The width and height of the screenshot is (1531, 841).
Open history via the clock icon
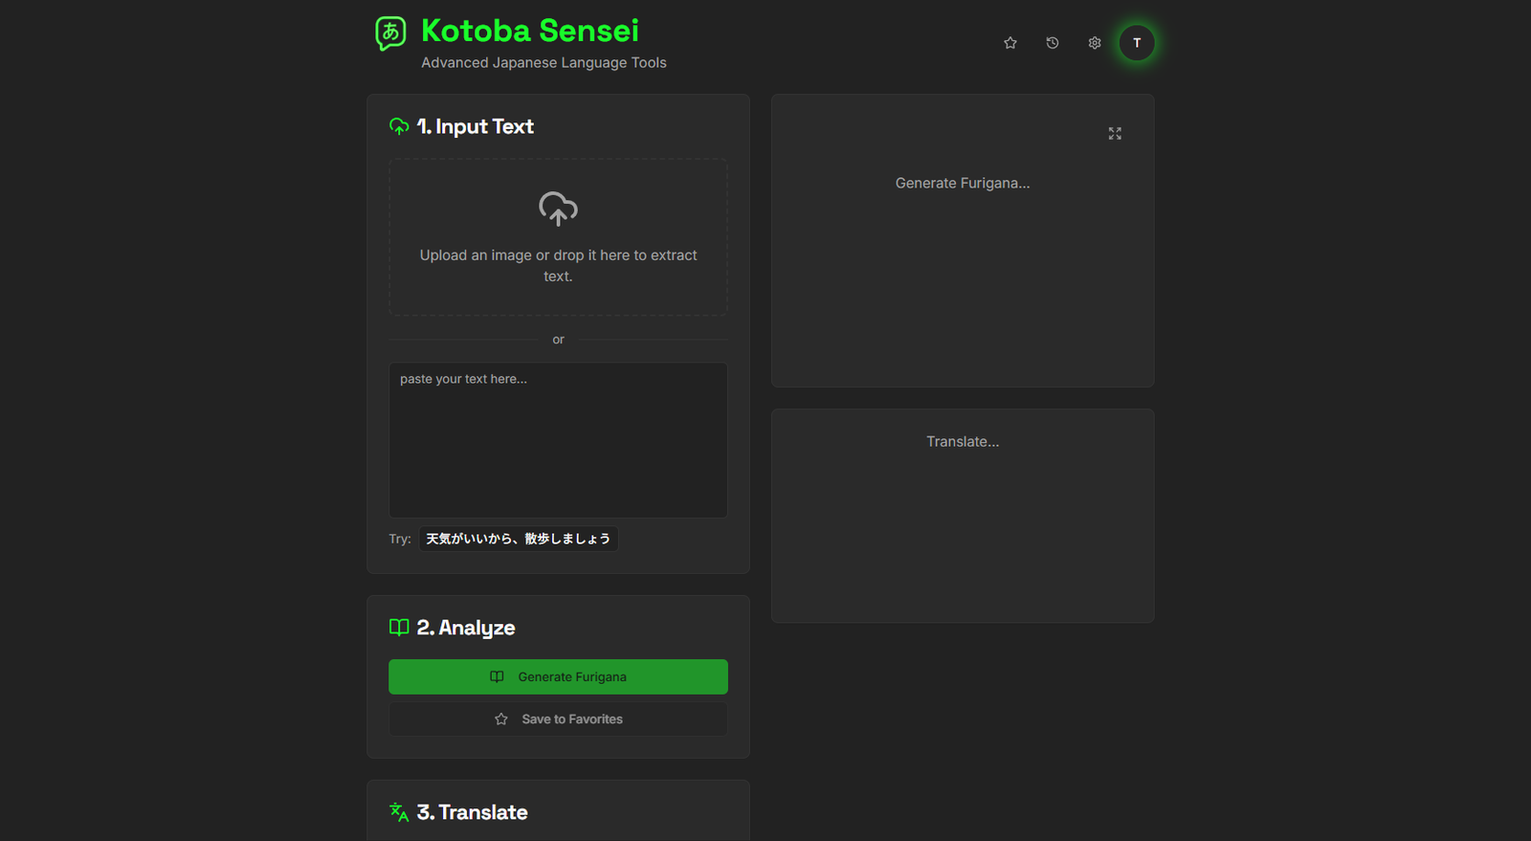[x=1053, y=43]
